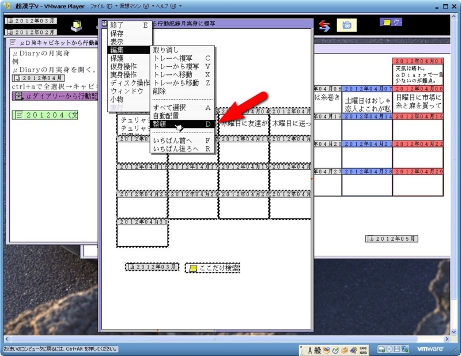Click the 水曜日に友達が entry text
Viewport: 461px width, 356px height.
click(x=244, y=123)
